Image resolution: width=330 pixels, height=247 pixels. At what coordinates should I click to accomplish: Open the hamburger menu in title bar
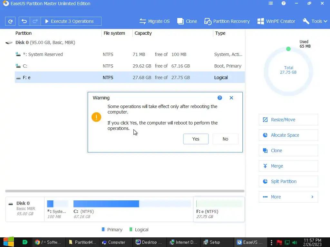(x=271, y=3)
